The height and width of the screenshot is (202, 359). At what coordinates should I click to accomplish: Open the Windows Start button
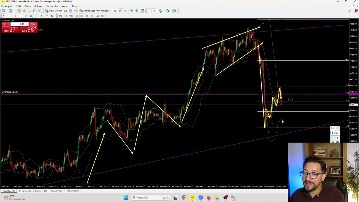(126, 198)
